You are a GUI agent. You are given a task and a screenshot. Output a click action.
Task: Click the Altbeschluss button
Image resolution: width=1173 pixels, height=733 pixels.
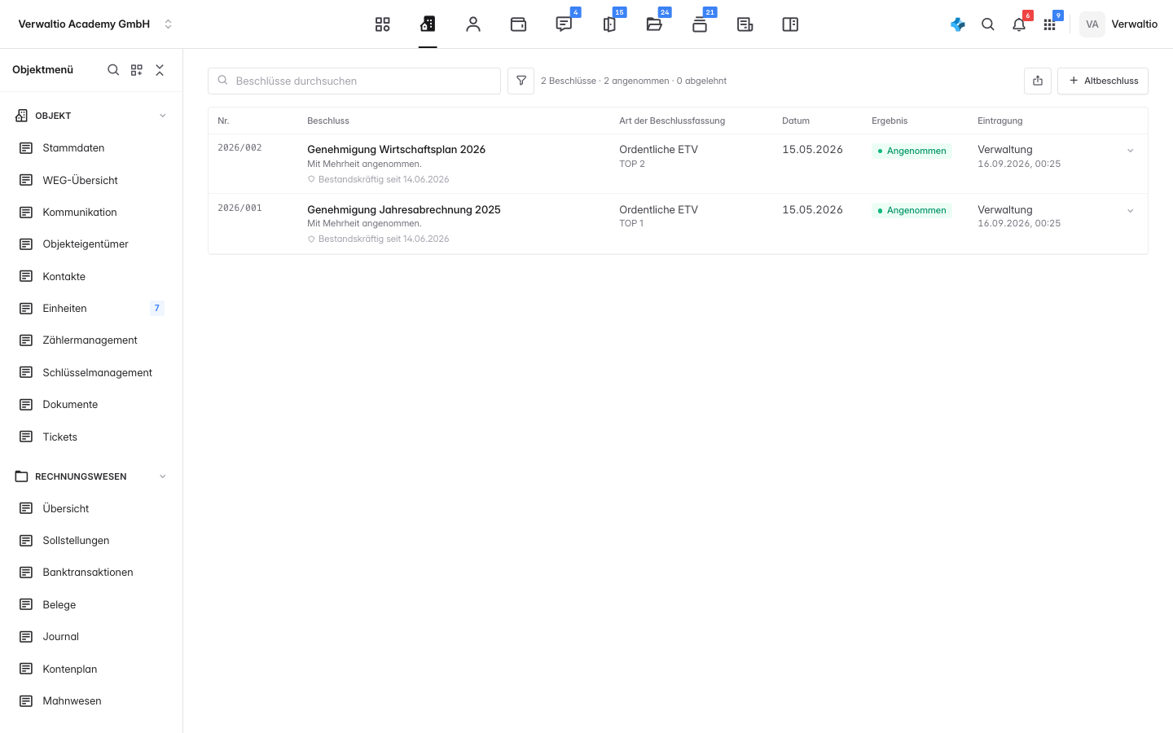click(1103, 81)
